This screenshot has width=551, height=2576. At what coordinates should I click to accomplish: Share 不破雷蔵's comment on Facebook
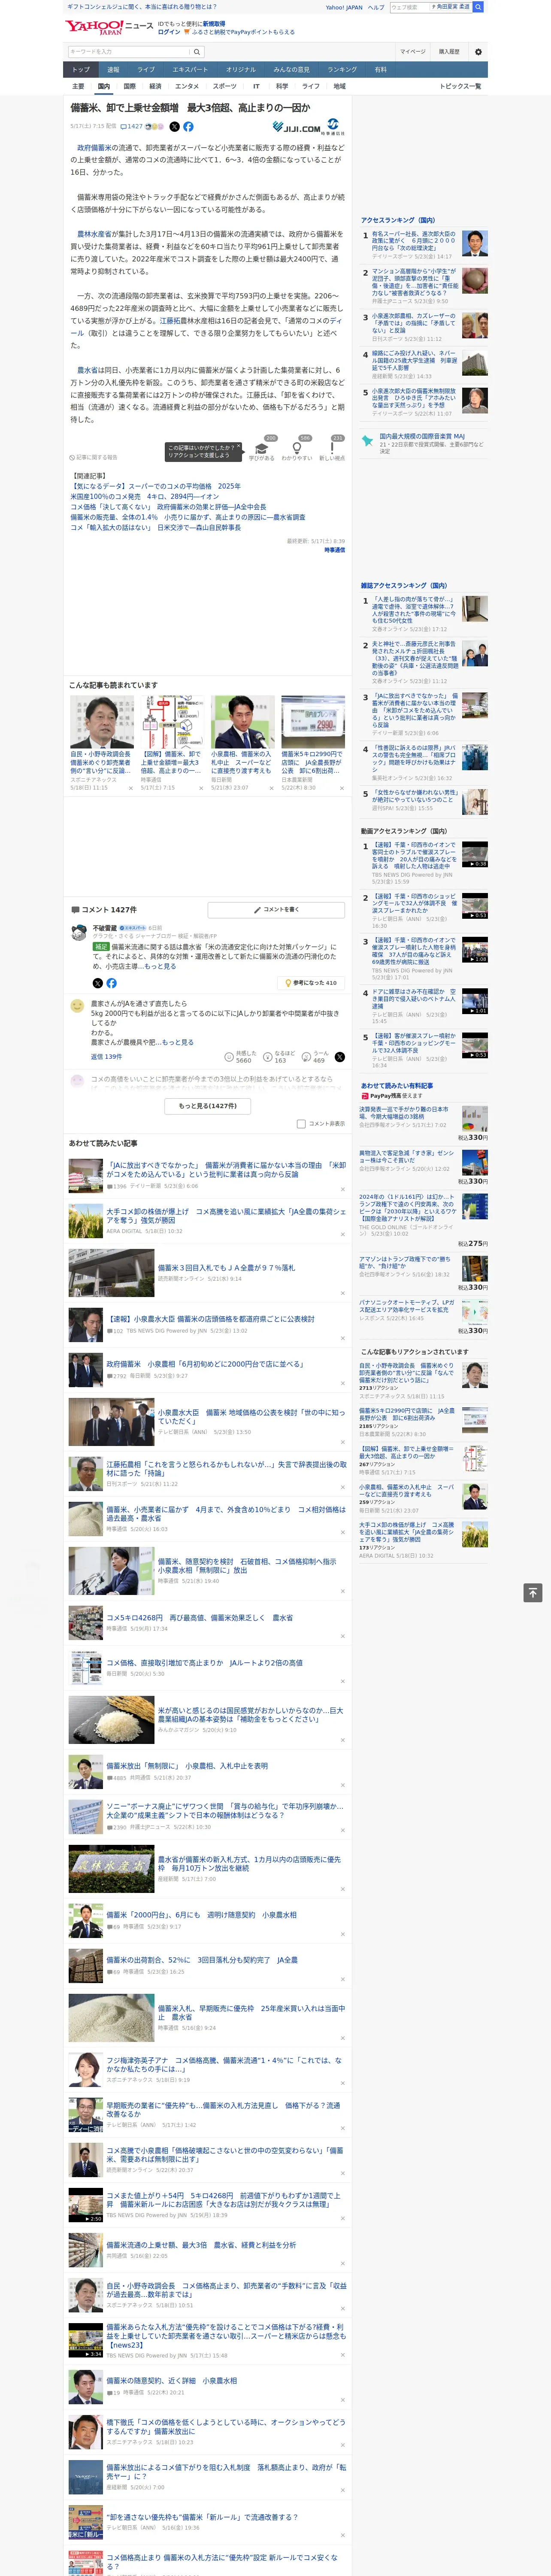tap(111, 983)
